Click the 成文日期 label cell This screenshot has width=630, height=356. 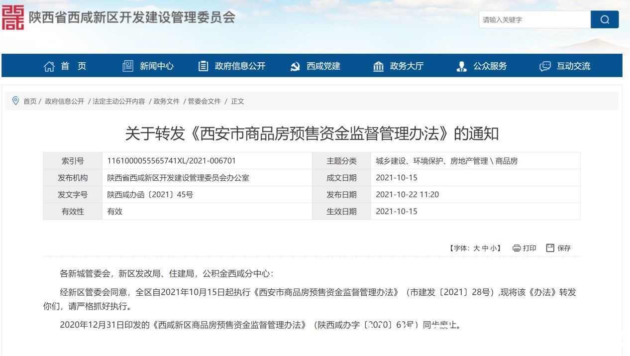coord(342,178)
